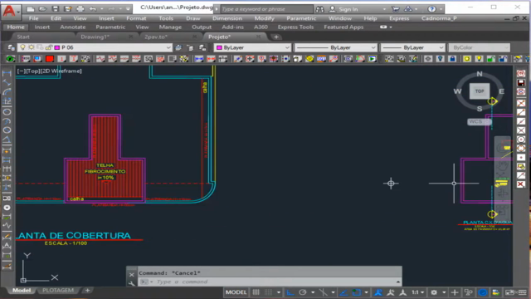Click the Make Object's Layer Current icon
The width and height of the screenshot is (531, 299).
coord(178,48)
